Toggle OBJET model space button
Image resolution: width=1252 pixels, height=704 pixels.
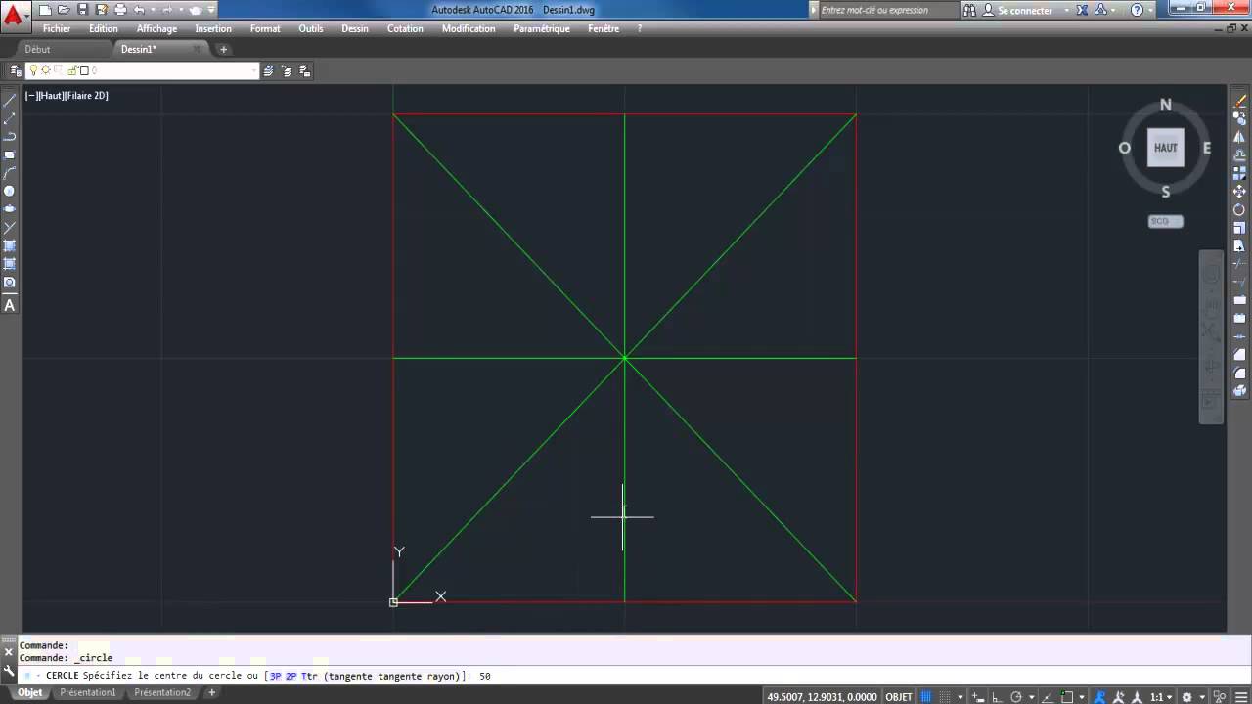pos(898,697)
